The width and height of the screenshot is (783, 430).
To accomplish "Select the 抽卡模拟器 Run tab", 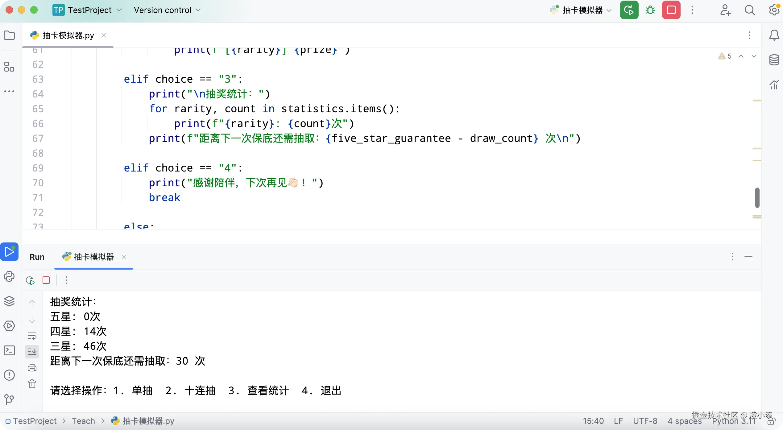I will [x=94, y=257].
